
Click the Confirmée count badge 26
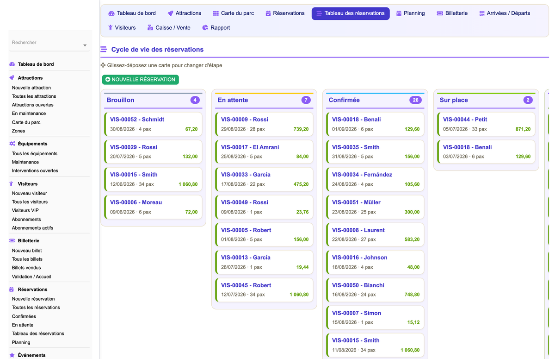(x=415, y=100)
